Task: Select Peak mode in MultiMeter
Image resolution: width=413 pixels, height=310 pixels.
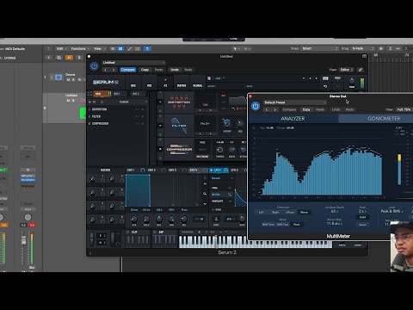Action: pos(297,225)
